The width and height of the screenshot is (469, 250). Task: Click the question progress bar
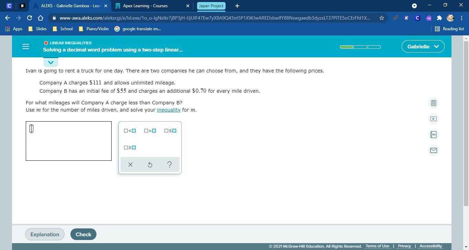click(360, 47)
